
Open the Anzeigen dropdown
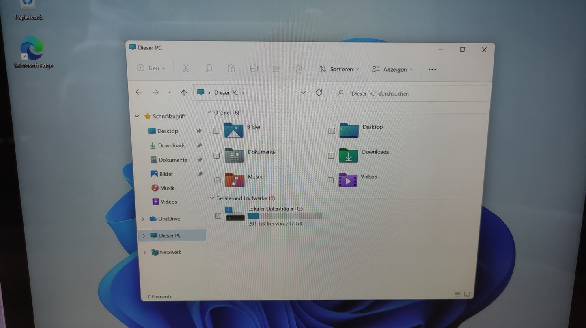tap(393, 70)
